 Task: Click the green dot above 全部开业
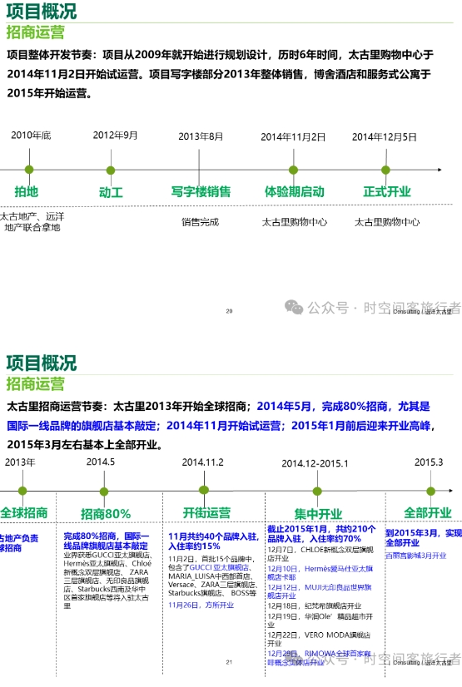(431, 492)
